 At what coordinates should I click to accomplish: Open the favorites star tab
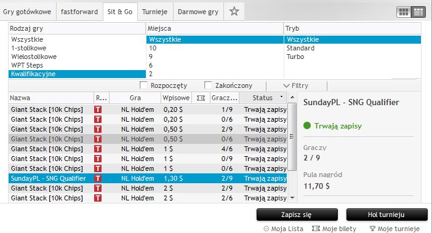(x=234, y=12)
